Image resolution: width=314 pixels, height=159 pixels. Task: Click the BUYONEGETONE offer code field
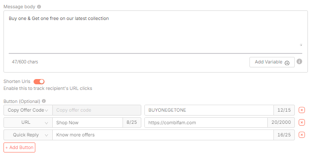[209, 110]
